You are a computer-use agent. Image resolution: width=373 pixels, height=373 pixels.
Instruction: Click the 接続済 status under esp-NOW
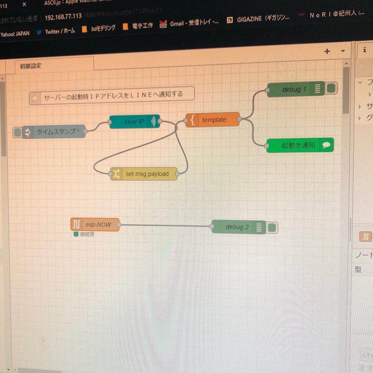point(84,234)
